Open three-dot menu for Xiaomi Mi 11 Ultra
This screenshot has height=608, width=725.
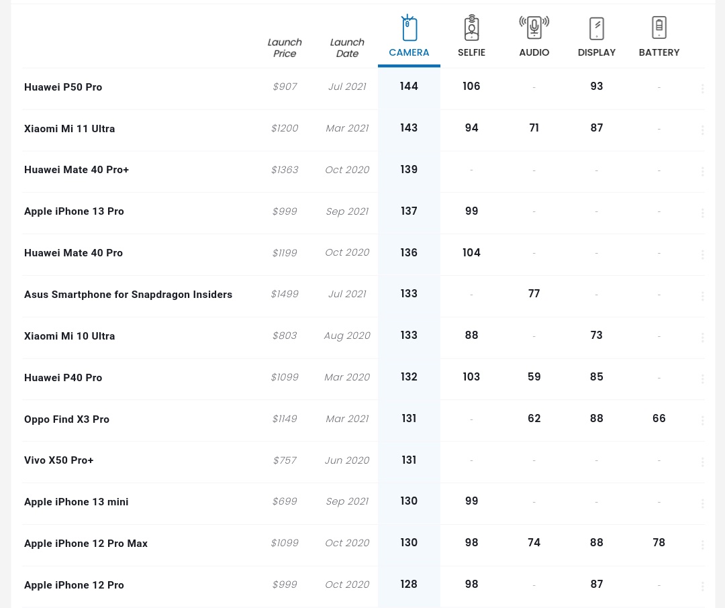coord(702,130)
